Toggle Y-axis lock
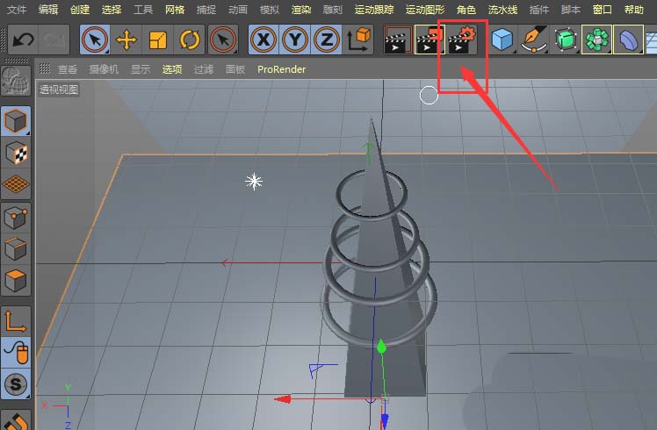The height and width of the screenshot is (430, 657). (295, 39)
